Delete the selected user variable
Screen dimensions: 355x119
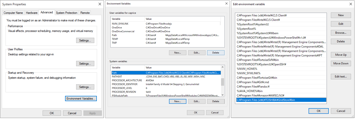pos(216,53)
